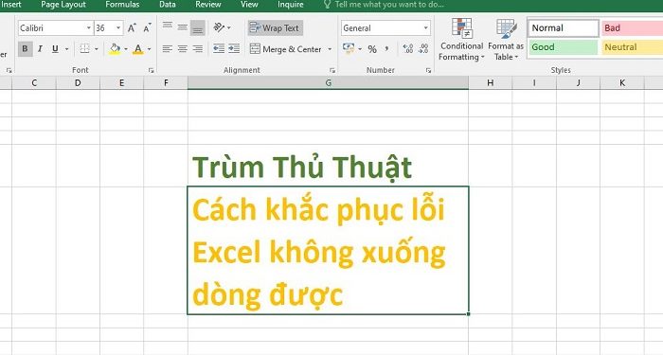Screen dimensions: 663x355
Task: Align text right icon
Action: click(x=198, y=49)
